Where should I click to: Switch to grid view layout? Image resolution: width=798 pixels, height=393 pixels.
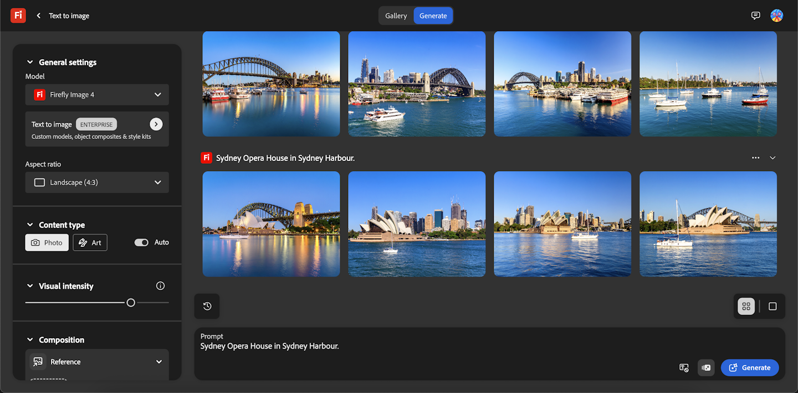coord(746,306)
